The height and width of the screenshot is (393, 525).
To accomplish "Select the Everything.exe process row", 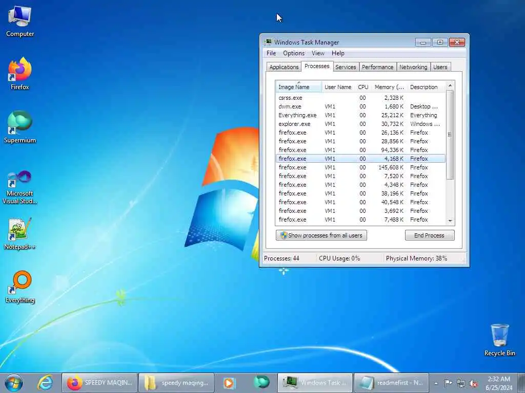I will point(360,115).
